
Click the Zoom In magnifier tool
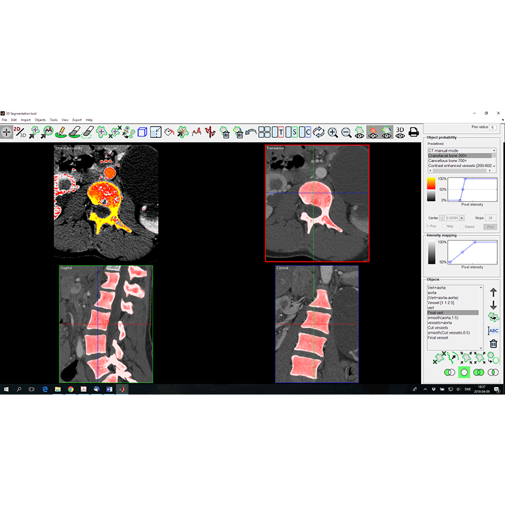(x=333, y=132)
